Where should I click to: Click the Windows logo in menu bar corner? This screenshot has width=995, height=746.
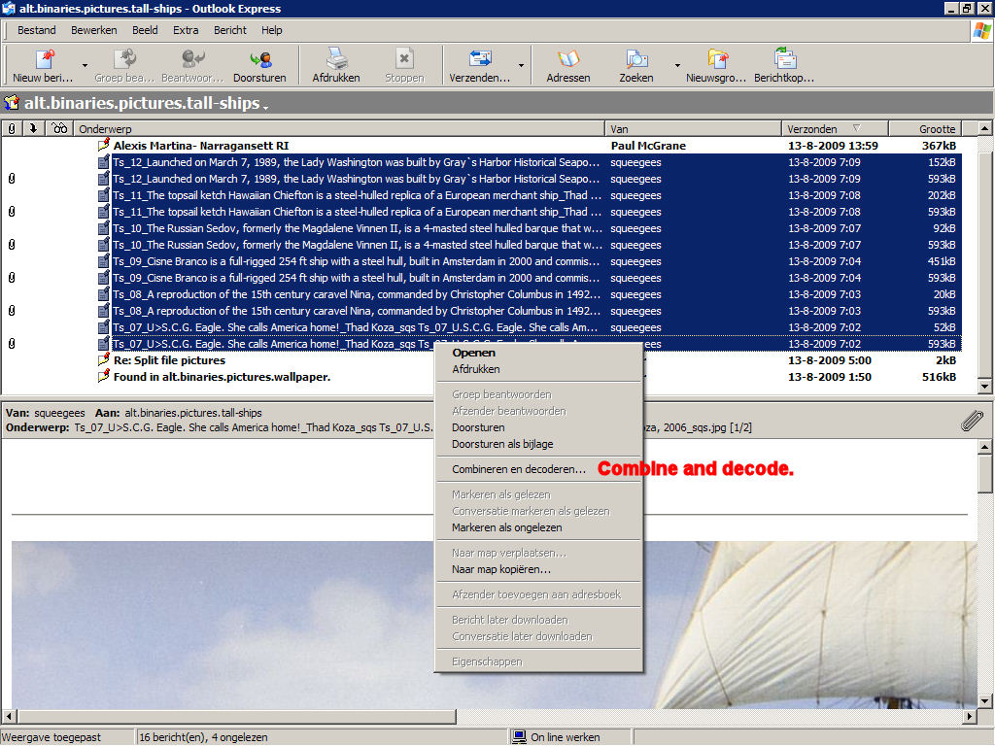coord(981,30)
